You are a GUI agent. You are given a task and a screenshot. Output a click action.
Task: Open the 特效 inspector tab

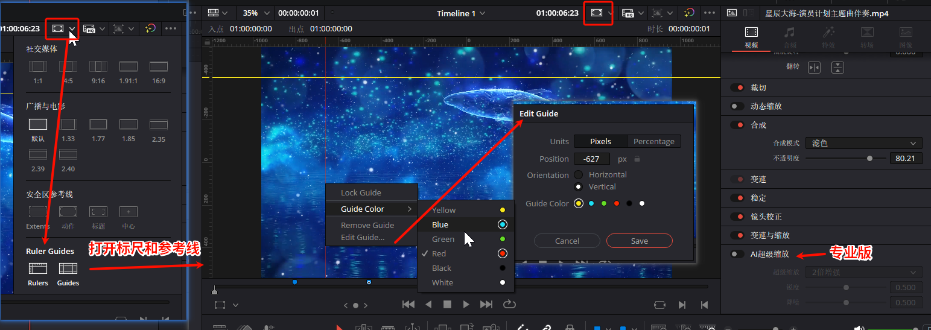pos(828,36)
